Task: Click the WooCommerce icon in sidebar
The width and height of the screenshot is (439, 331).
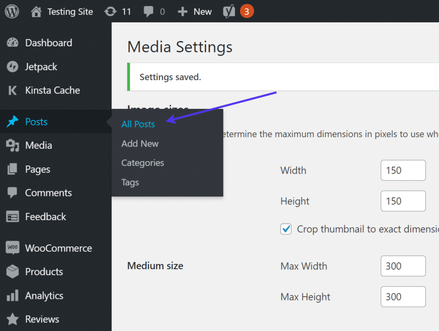Action: point(13,248)
